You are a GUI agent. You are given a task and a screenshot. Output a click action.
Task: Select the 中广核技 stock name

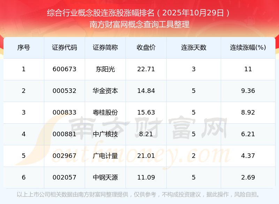tap(105, 134)
